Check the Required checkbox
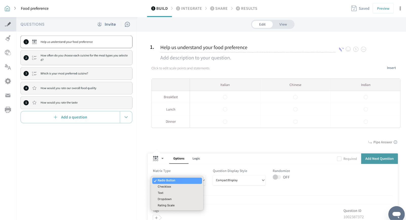The width and height of the screenshot is (406, 220). (x=339, y=159)
